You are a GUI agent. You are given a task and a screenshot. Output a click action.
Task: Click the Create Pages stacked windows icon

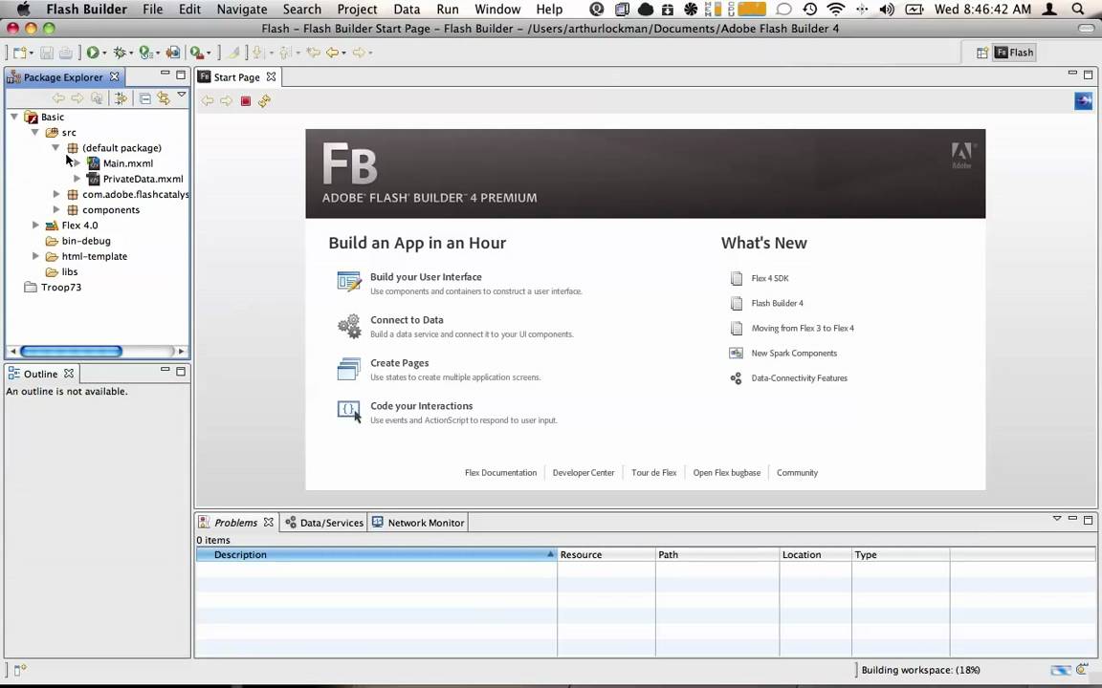click(x=348, y=369)
